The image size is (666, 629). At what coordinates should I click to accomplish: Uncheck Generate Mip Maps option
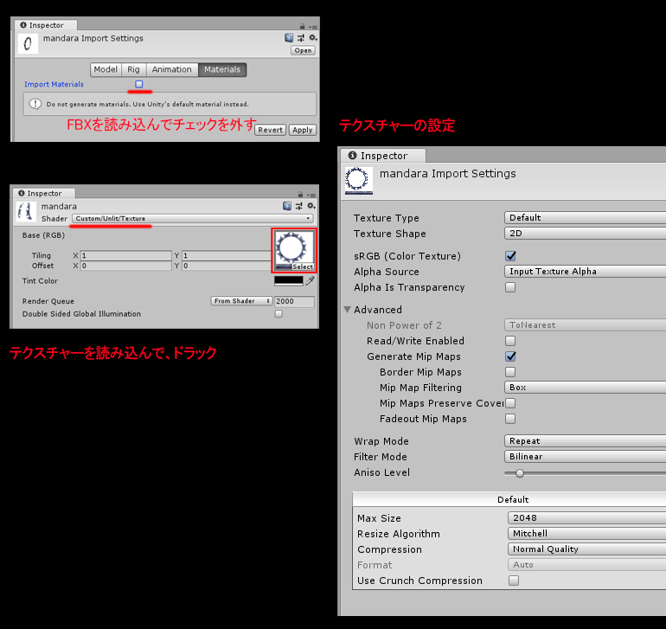click(510, 356)
